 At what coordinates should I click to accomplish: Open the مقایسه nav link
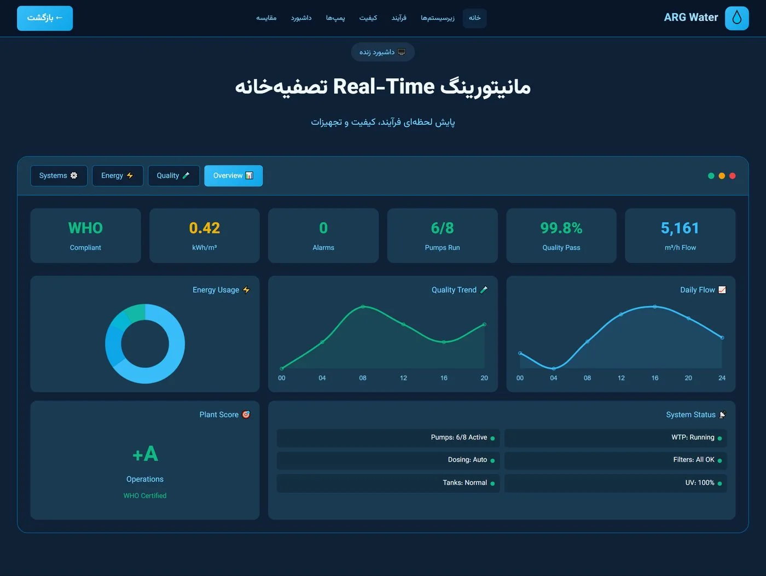(266, 18)
